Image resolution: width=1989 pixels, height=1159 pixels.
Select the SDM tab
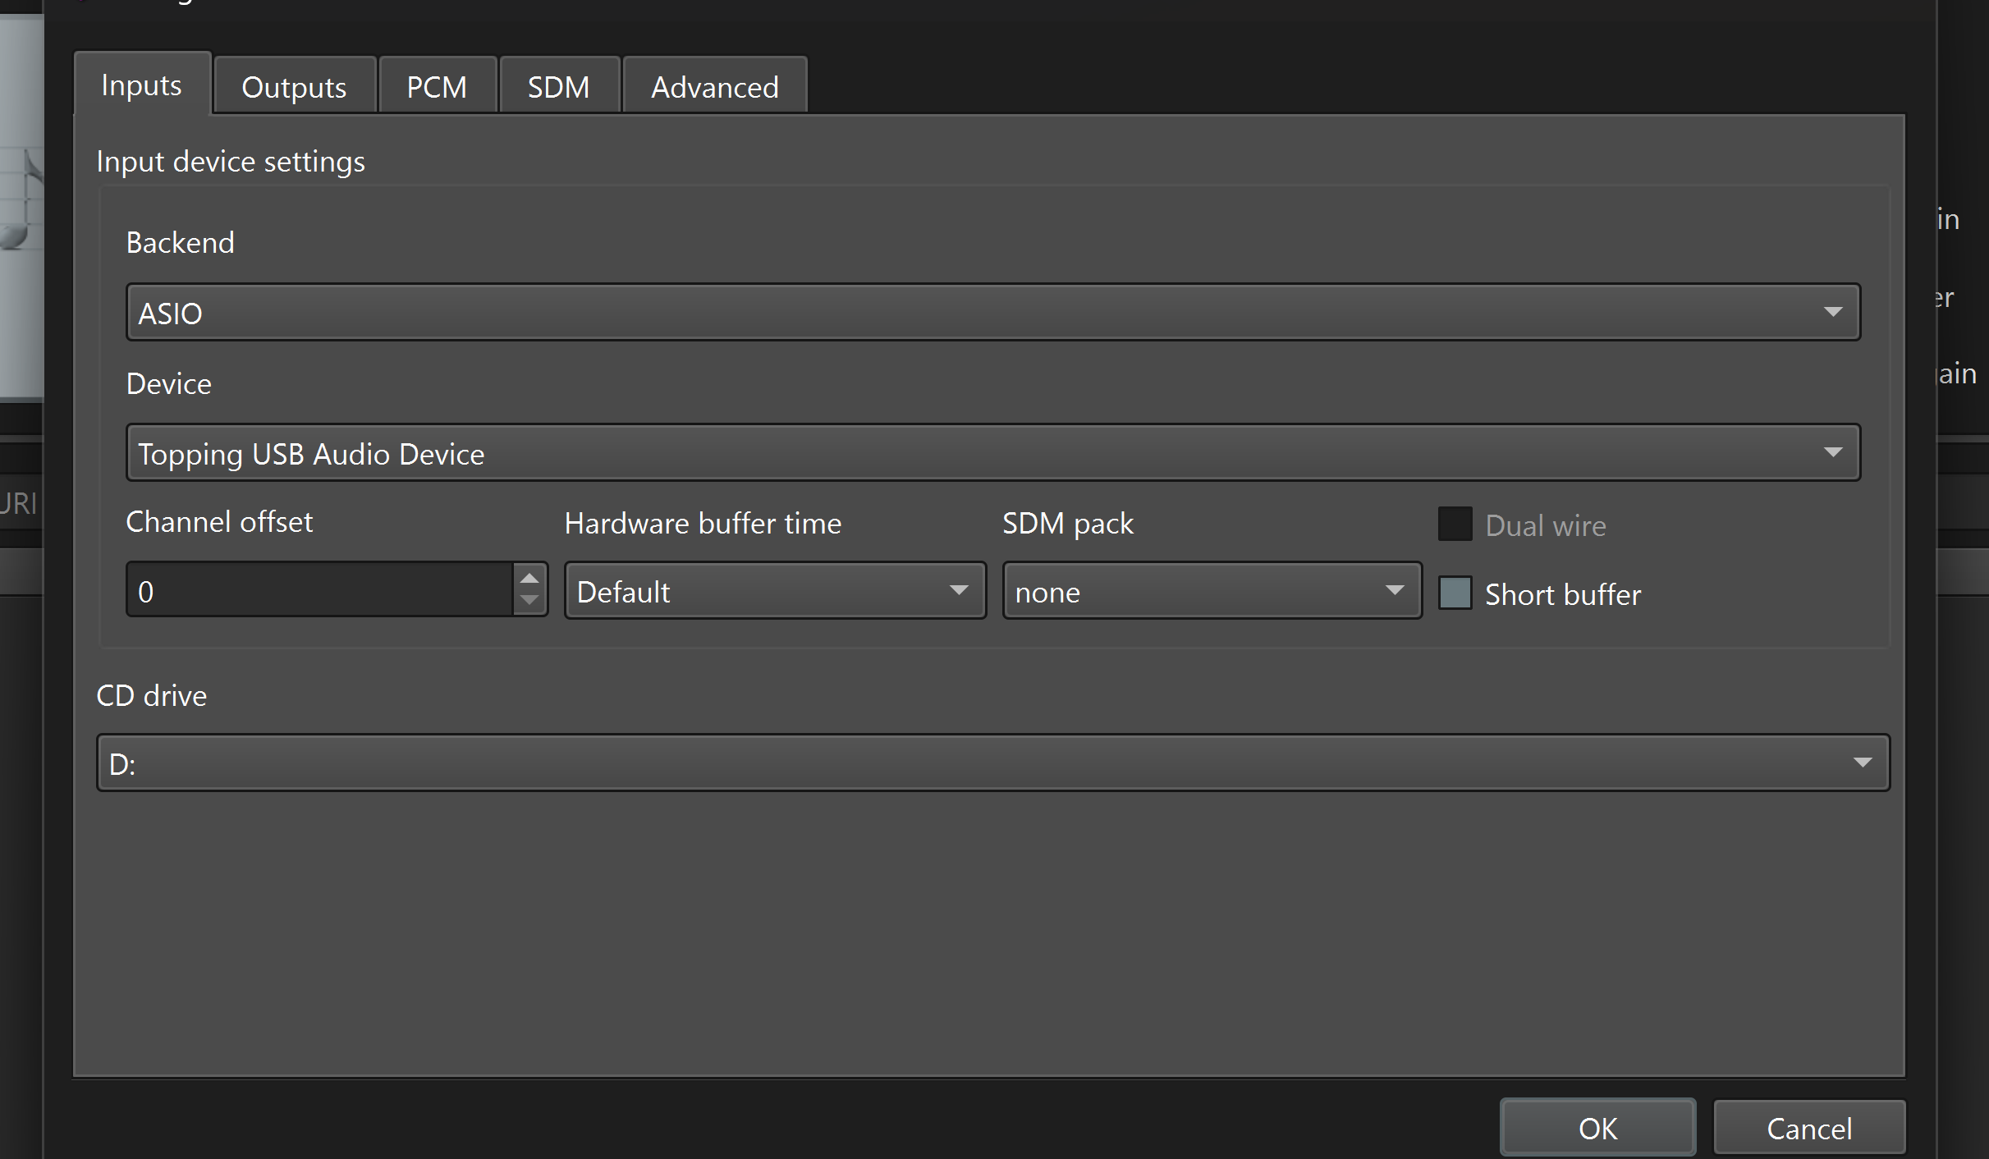click(559, 85)
